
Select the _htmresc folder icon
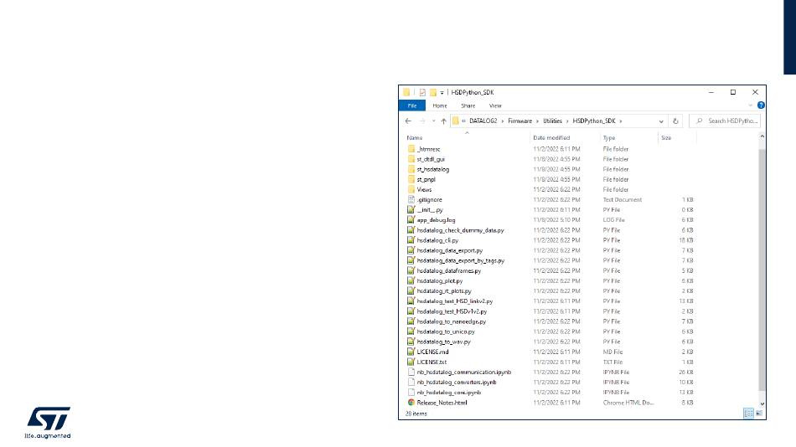click(411, 149)
